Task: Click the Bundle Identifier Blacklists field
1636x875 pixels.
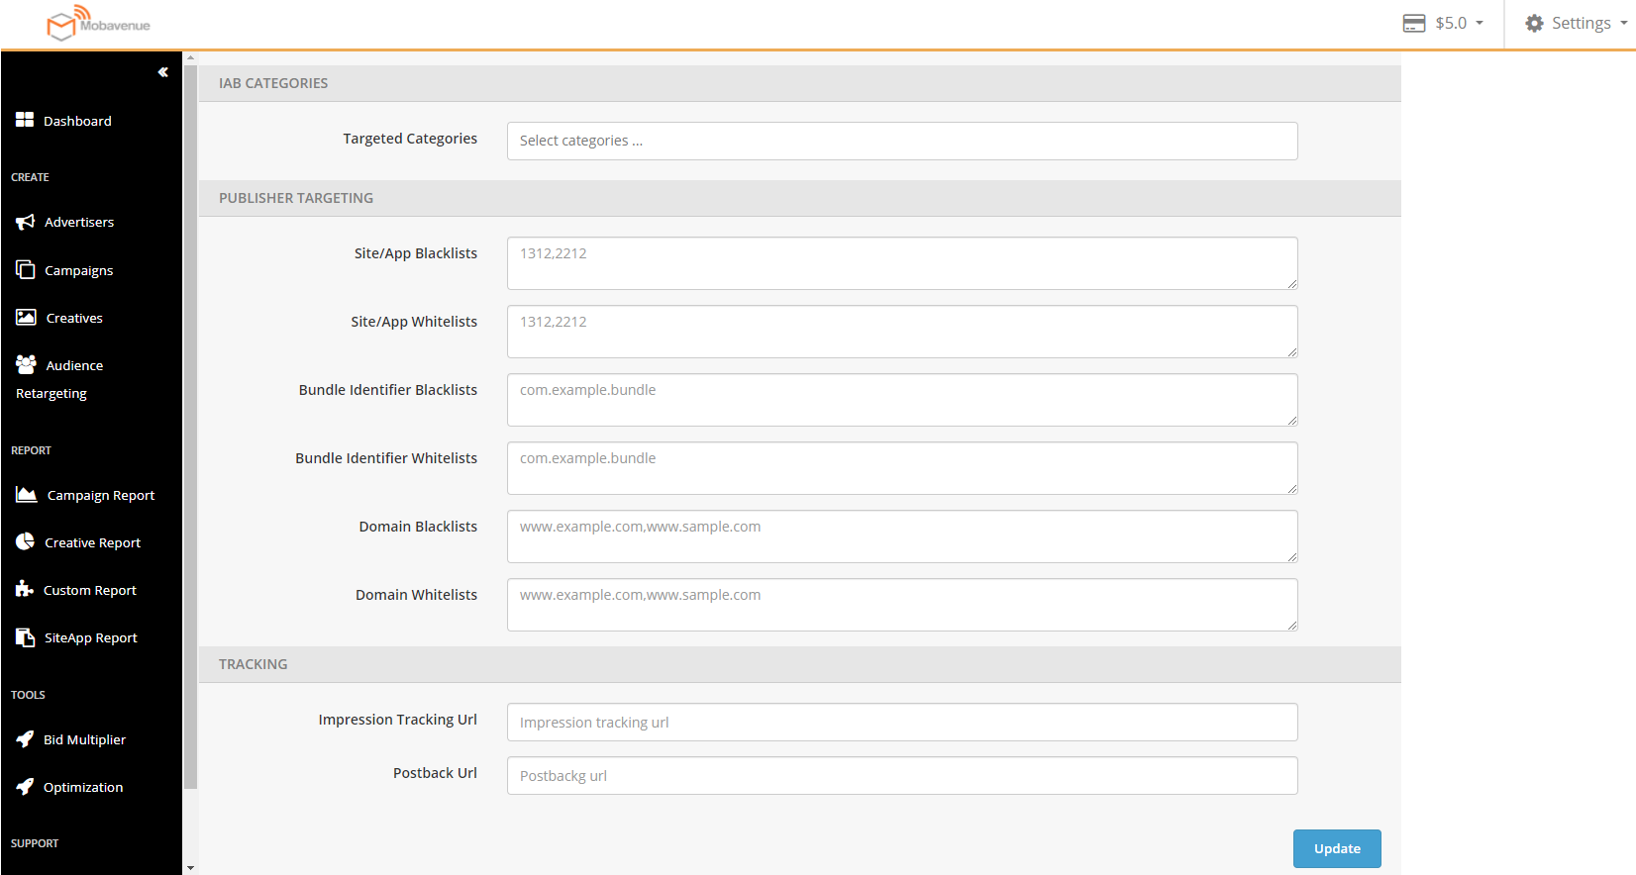Action: 902,400
